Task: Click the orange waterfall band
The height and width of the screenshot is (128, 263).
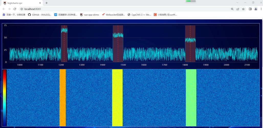Action: [63, 98]
